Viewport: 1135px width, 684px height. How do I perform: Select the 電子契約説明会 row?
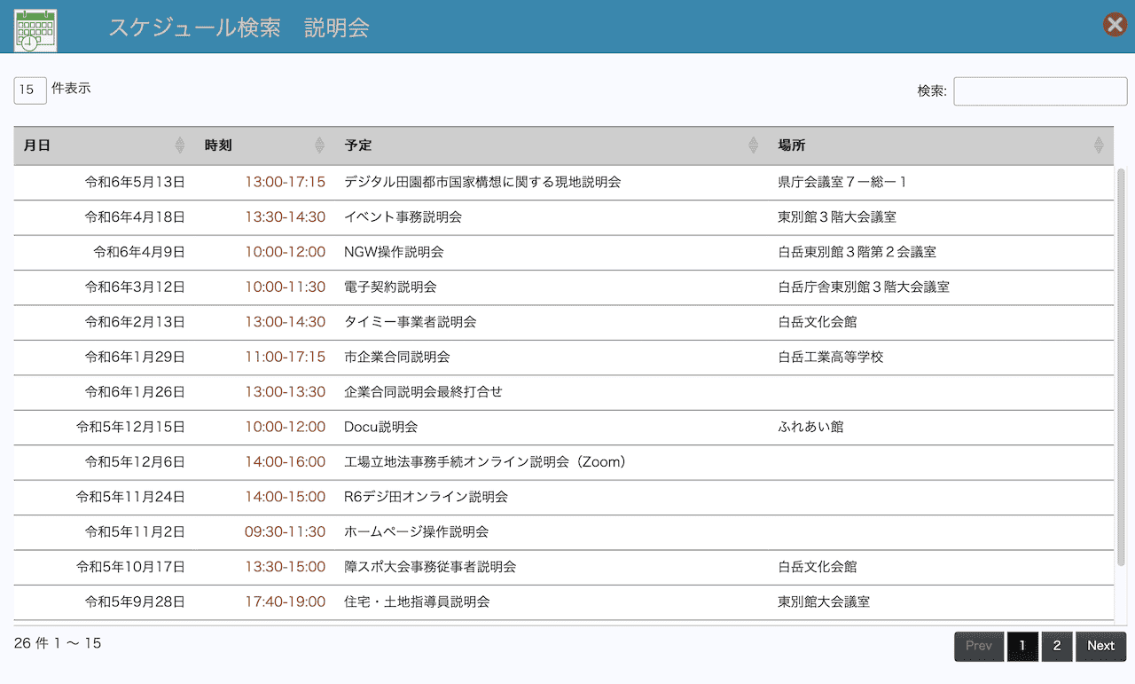tap(390, 287)
